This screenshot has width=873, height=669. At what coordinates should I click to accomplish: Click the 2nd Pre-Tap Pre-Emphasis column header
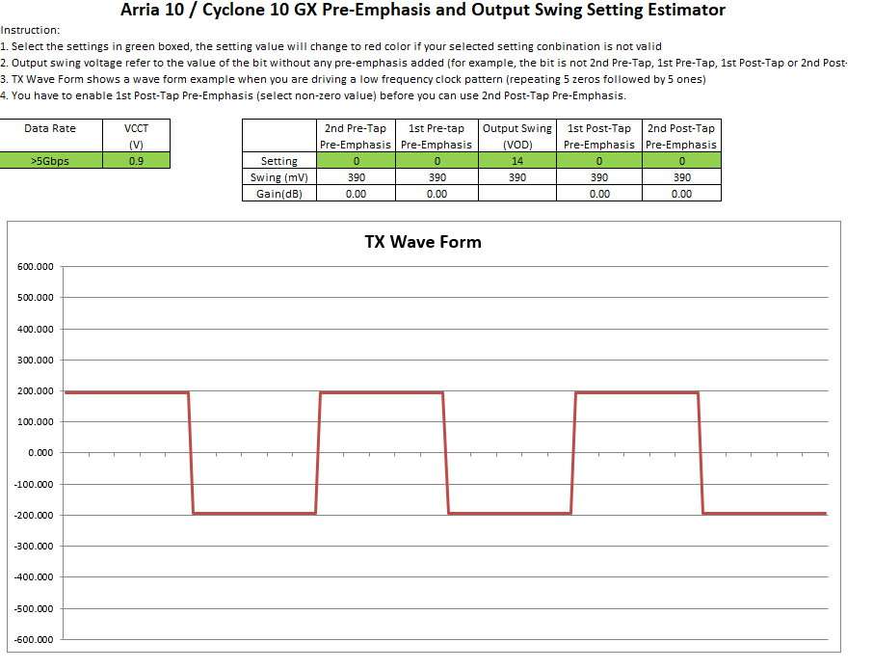[356, 136]
